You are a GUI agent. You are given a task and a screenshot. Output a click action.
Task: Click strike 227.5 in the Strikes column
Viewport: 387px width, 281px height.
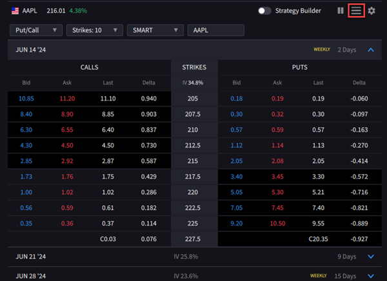(193, 239)
